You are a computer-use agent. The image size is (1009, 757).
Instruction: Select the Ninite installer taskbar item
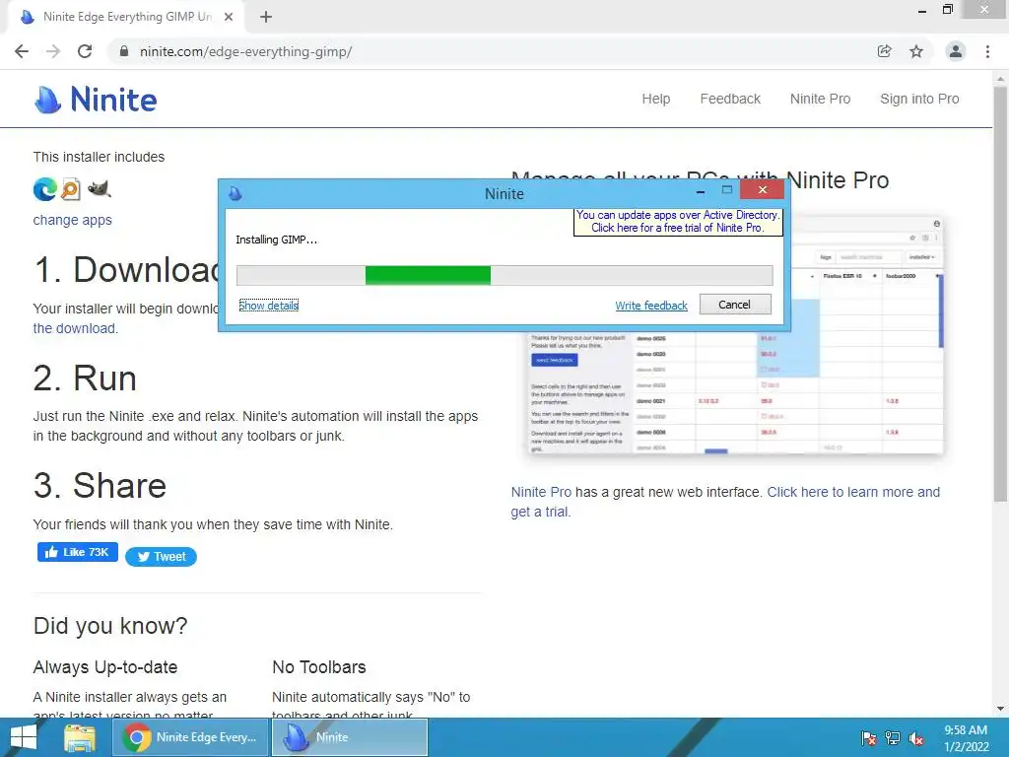click(x=350, y=737)
